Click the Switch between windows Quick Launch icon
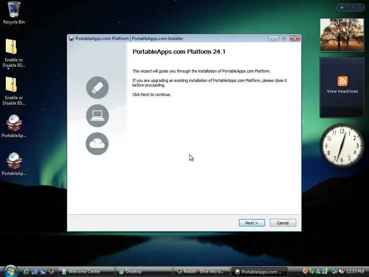The width and height of the screenshot is (369, 277). pos(43,272)
